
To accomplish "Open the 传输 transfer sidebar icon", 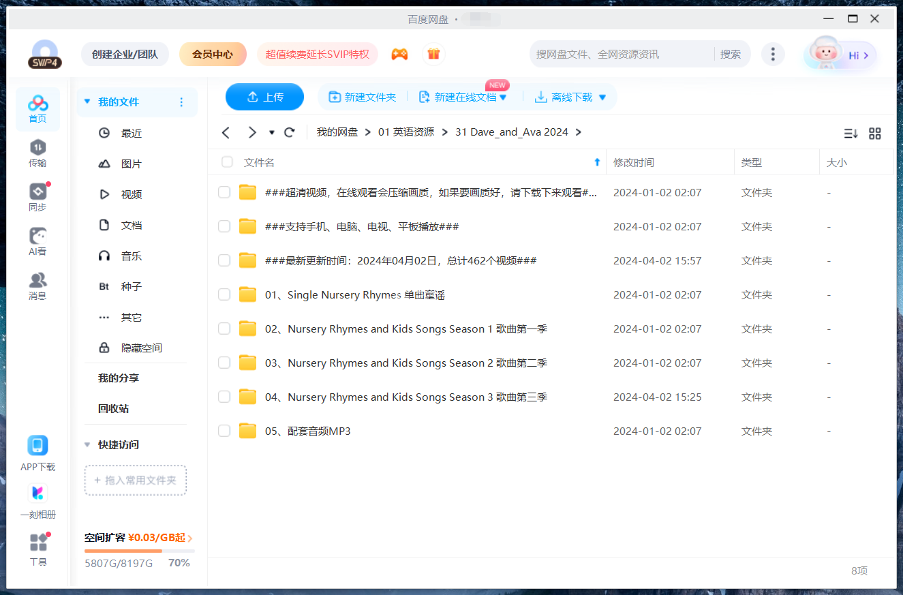I will click(37, 153).
